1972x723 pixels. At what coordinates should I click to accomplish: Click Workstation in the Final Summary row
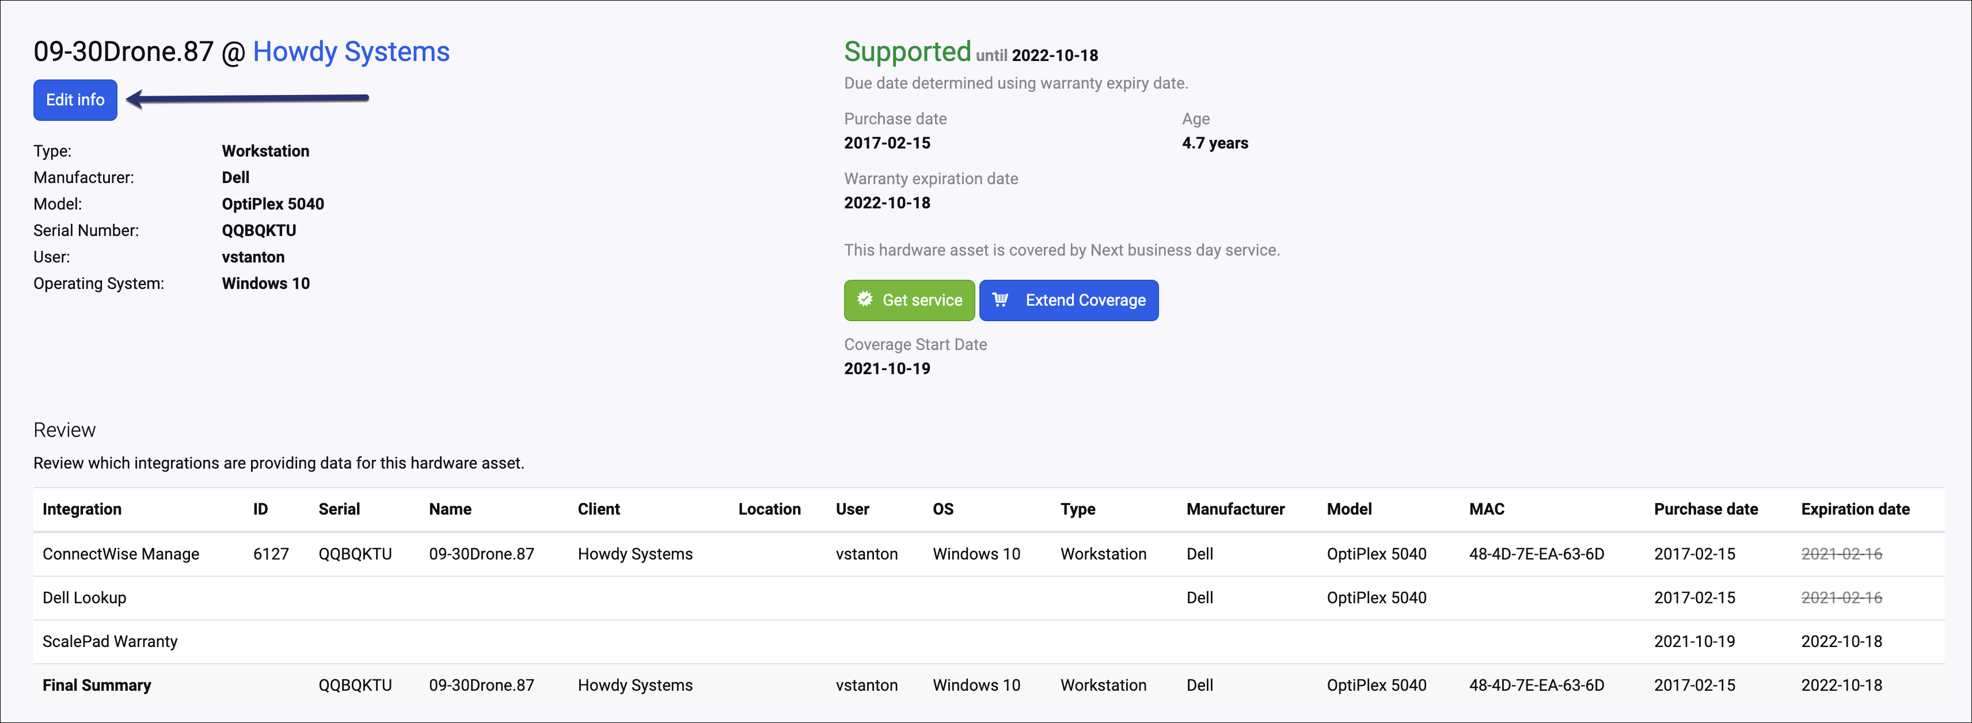(1103, 685)
